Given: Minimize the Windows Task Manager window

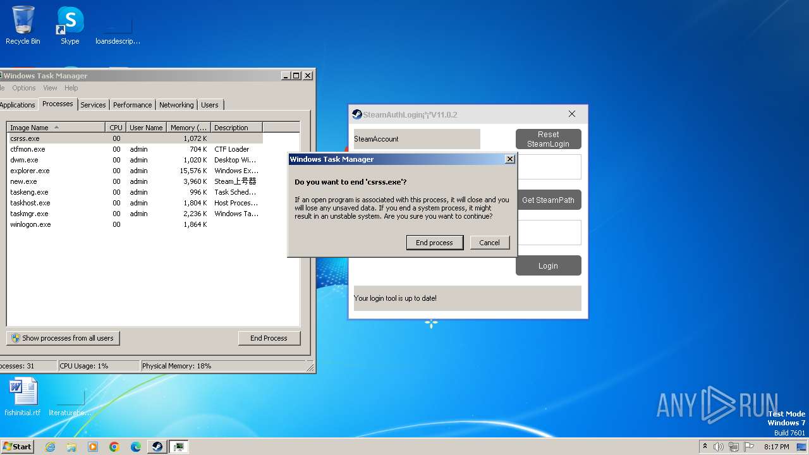Looking at the screenshot, I should pos(286,76).
